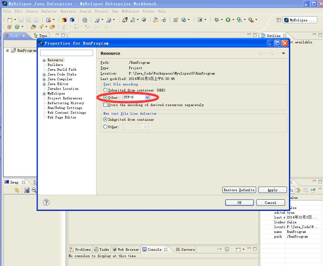
Task: Select the Run/Debug Settings page
Action: 65,108
